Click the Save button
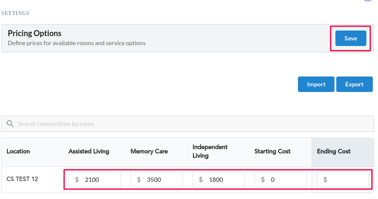 click(x=350, y=38)
